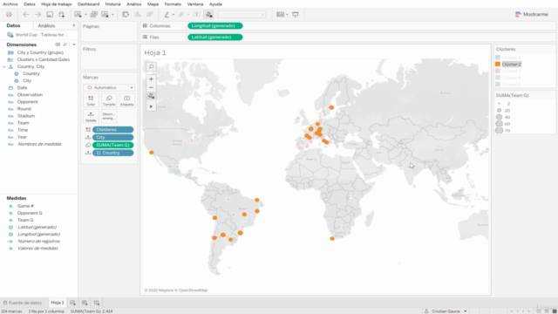Viewport: 558px width, 314px height.
Task: Click the duplicate sheet icon
Action: point(93,15)
